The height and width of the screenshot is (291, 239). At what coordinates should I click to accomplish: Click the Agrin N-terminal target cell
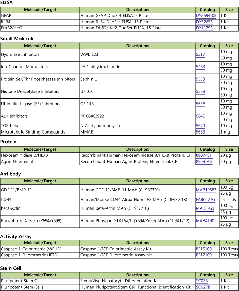click(x=40, y=162)
